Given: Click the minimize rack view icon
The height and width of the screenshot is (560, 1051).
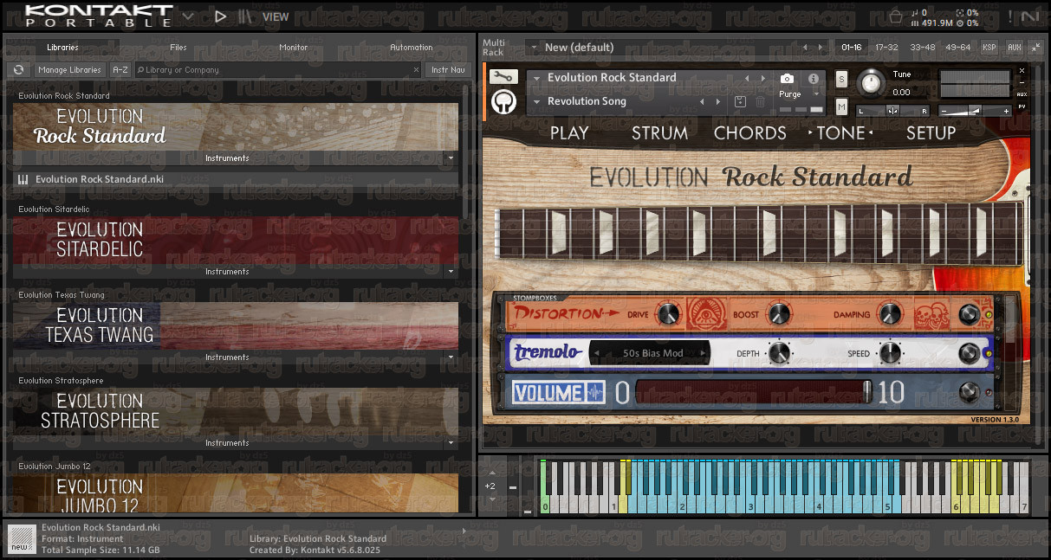Looking at the screenshot, I should coord(1035,48).
